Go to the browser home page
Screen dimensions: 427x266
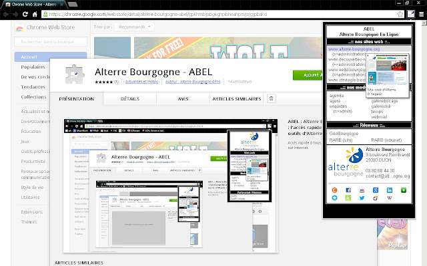(35, 14)
